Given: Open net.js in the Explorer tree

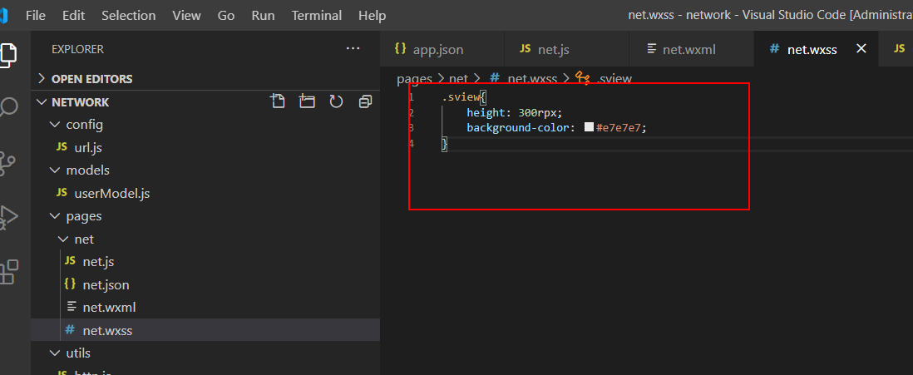Looking at the screenshot, I should click(205, 261).
